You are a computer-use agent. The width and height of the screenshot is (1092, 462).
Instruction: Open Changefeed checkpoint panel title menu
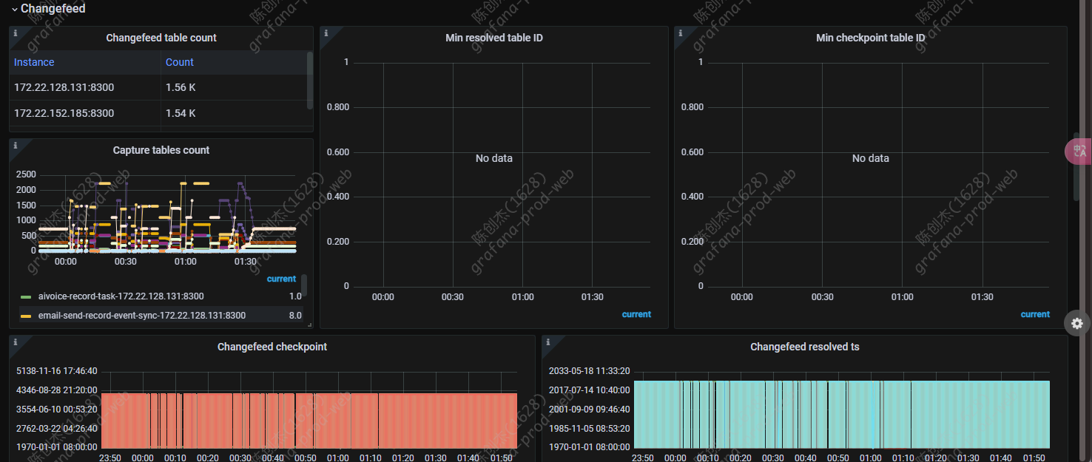(272, 347)
